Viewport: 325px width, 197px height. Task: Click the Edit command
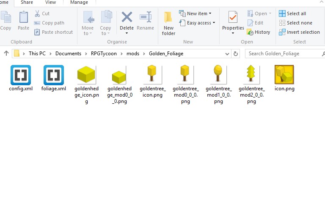(x=255, y=23)
